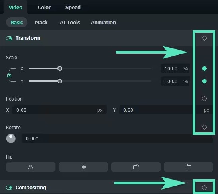Click the Scale Y percentage field

175,81
